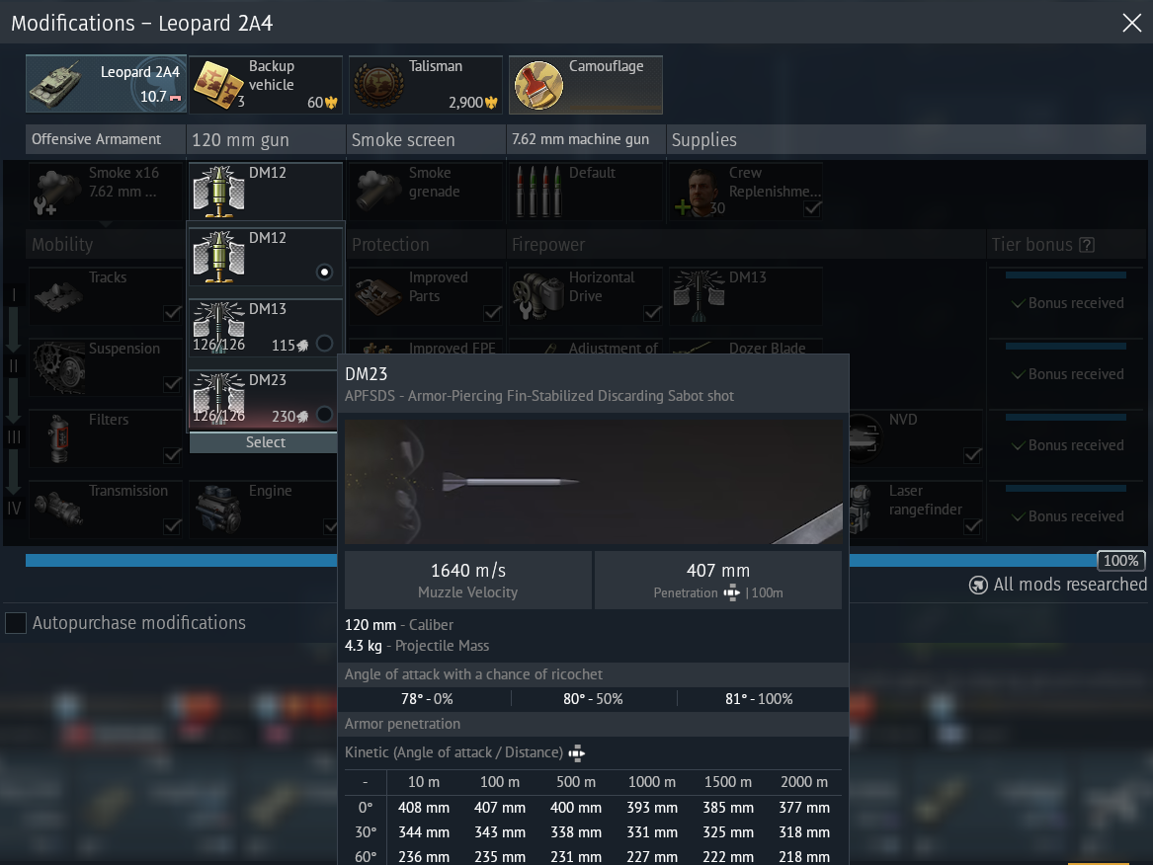The width and height of the screenshot is (1153, 865).
Task: Click the Improved Parts icon
Action: (378, 296)
